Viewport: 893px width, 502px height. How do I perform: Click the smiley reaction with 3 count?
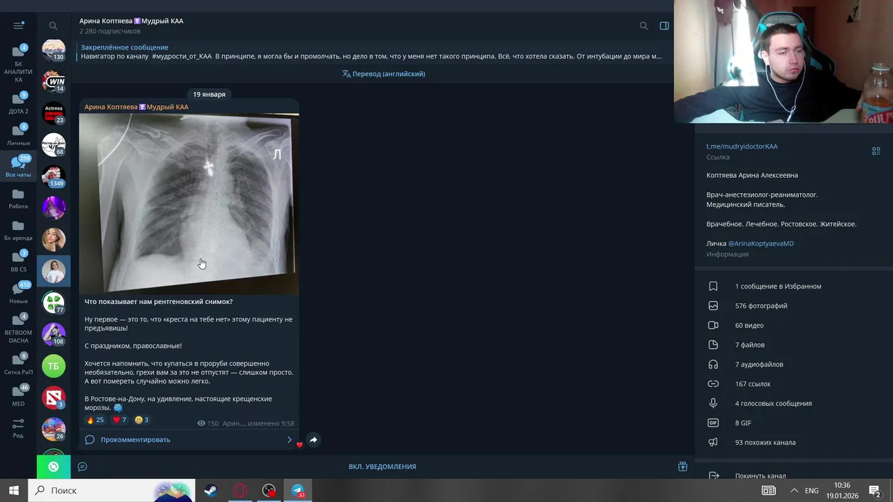(142, 420)
